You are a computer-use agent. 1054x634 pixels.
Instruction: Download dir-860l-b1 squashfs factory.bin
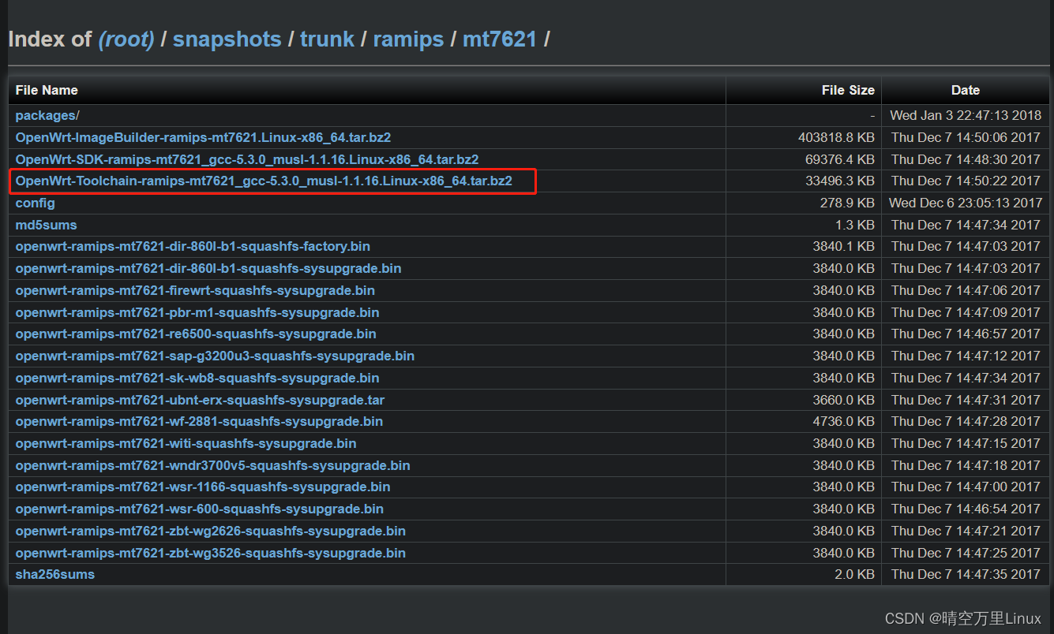click(193, 246)
